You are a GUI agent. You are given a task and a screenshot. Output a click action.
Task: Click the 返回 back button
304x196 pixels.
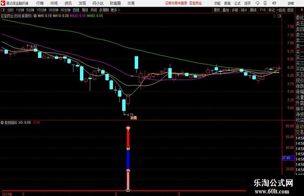click(290, 10)
